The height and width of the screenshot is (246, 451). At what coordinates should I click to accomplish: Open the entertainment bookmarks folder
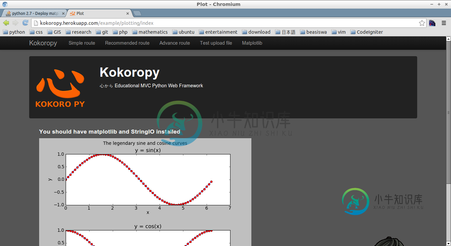click(x=218, y=32)
